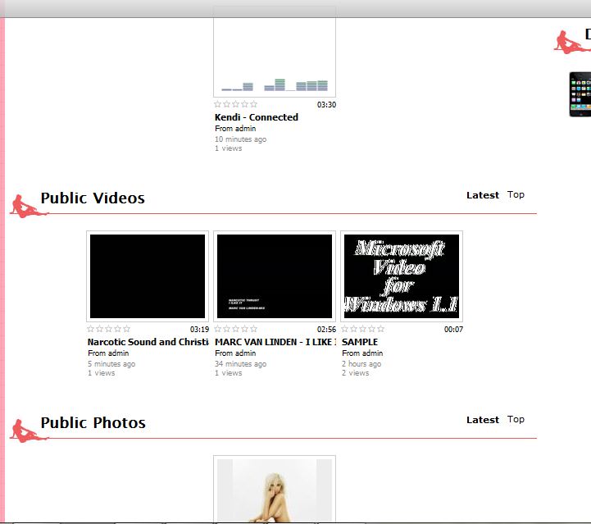
Task: Open the Narcotic Sound and Christi video thumbnail
Action: (x=148, y=276)
